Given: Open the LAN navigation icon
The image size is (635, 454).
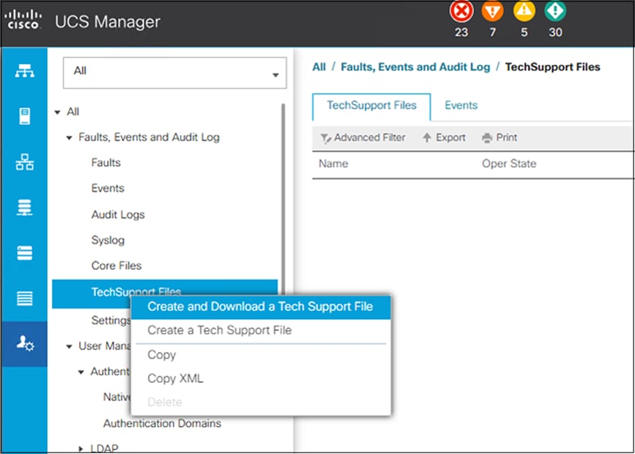Looking at the screenshot, I should coord(24,162).
